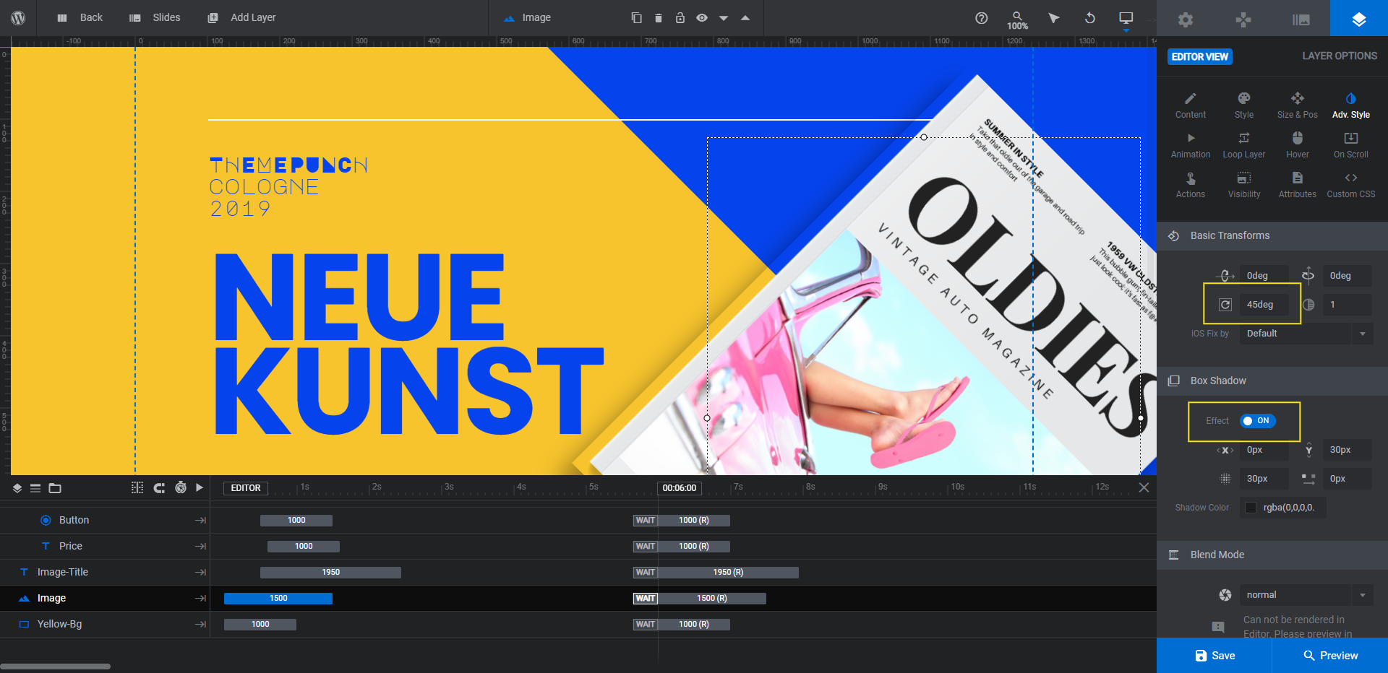Toggle visibility eye for the selected layer
The width and height of the screenshot is (1388, 673).
point(701,18)
